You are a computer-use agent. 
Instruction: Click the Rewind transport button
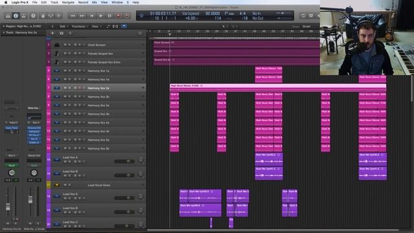point(72,16)
